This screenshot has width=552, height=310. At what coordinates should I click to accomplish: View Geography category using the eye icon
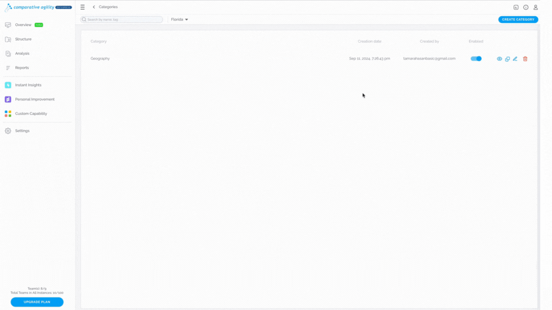point(499,59)
